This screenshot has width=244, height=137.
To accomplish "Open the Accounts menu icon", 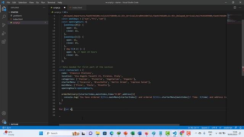I will coord(4,113).
